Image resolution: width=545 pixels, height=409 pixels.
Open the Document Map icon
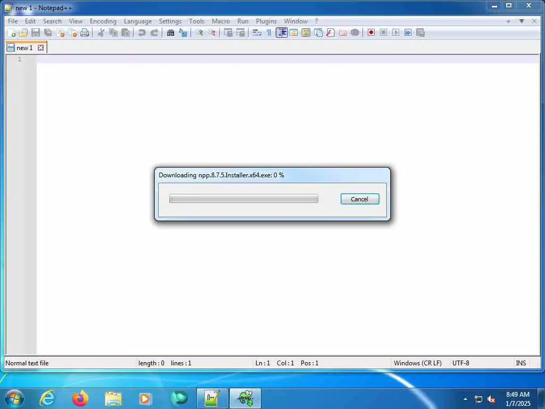(x=306, y=32)
